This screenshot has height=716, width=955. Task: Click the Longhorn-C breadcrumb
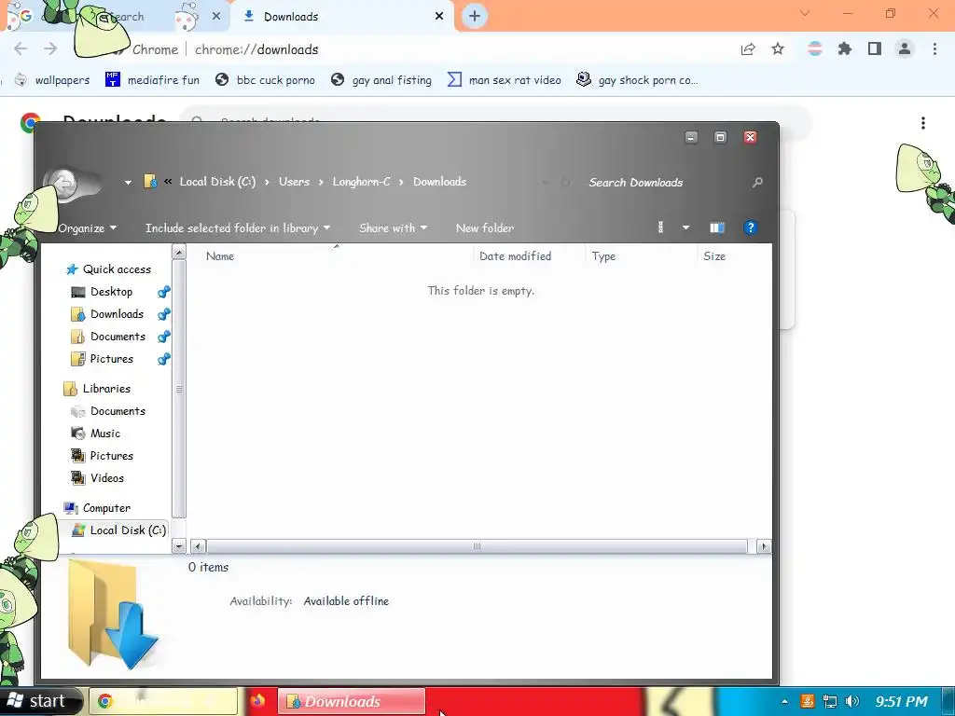coord(361,182)
